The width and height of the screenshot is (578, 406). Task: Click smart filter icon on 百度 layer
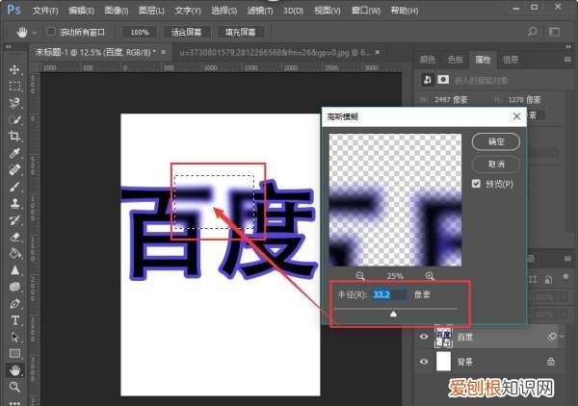pos(552,337)
